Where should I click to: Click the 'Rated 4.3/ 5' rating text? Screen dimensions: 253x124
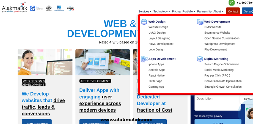click(x=119, y=42)
